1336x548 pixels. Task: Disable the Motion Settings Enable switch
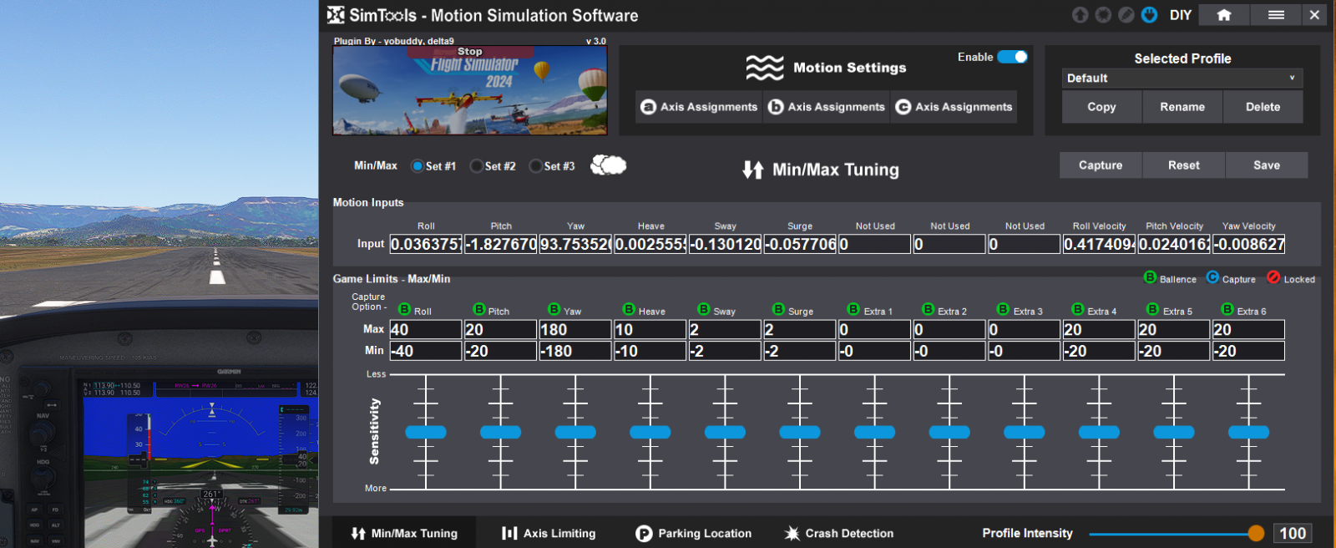click(1012, 57)
